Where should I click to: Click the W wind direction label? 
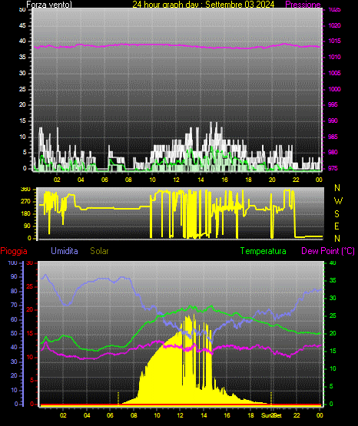point(338,201)
